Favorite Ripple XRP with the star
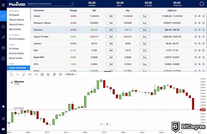 click(x=195, y=57)
